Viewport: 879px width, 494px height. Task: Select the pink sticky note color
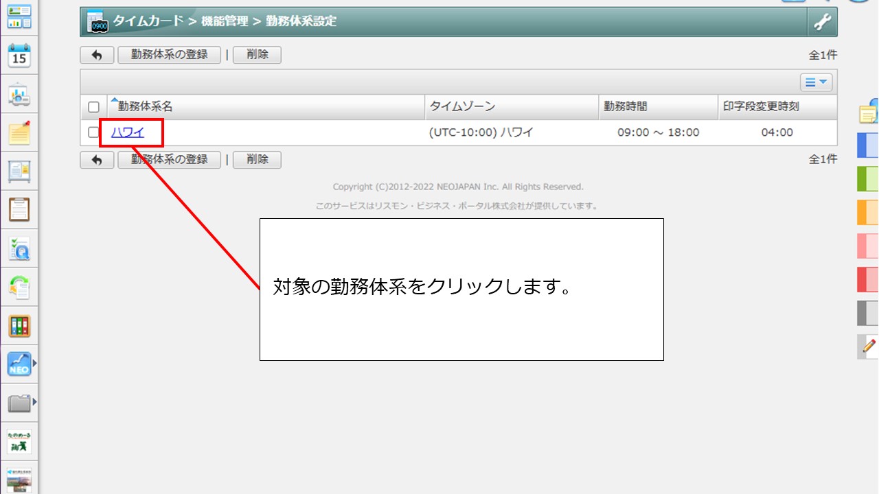point(868,246)
